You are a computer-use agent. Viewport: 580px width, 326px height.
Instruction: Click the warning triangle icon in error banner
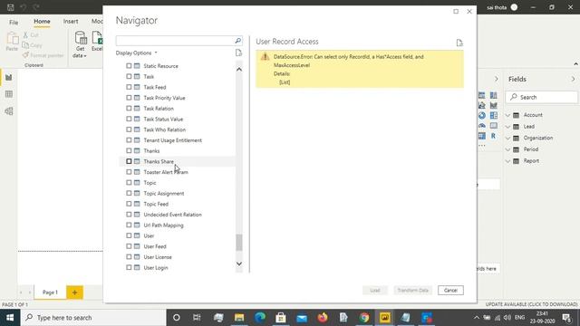coord(265,56)
